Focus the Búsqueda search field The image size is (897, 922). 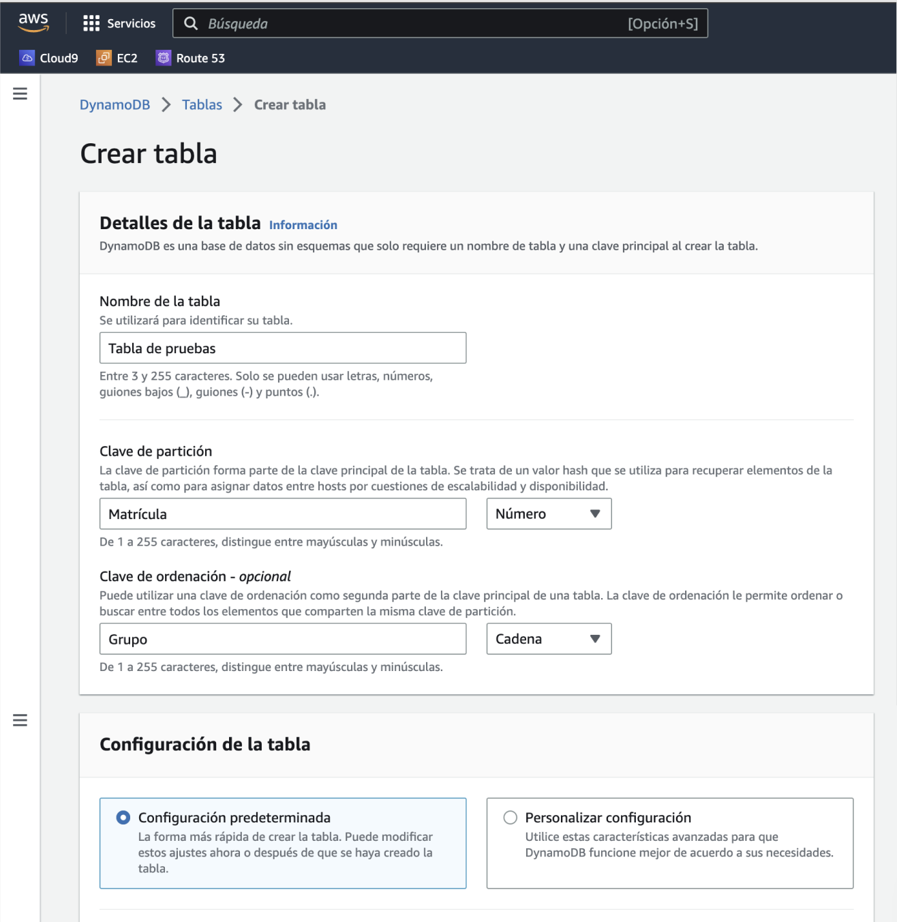(440, 23)
